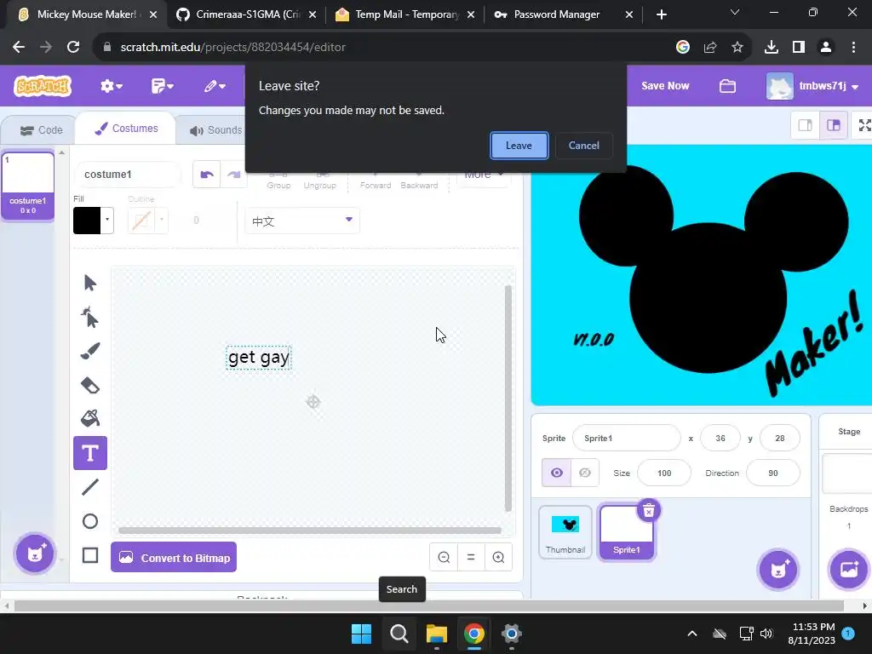Click the canvas horizontal scrollbar
This screenshot has width=872, height=654.
(x=310, y=530)
